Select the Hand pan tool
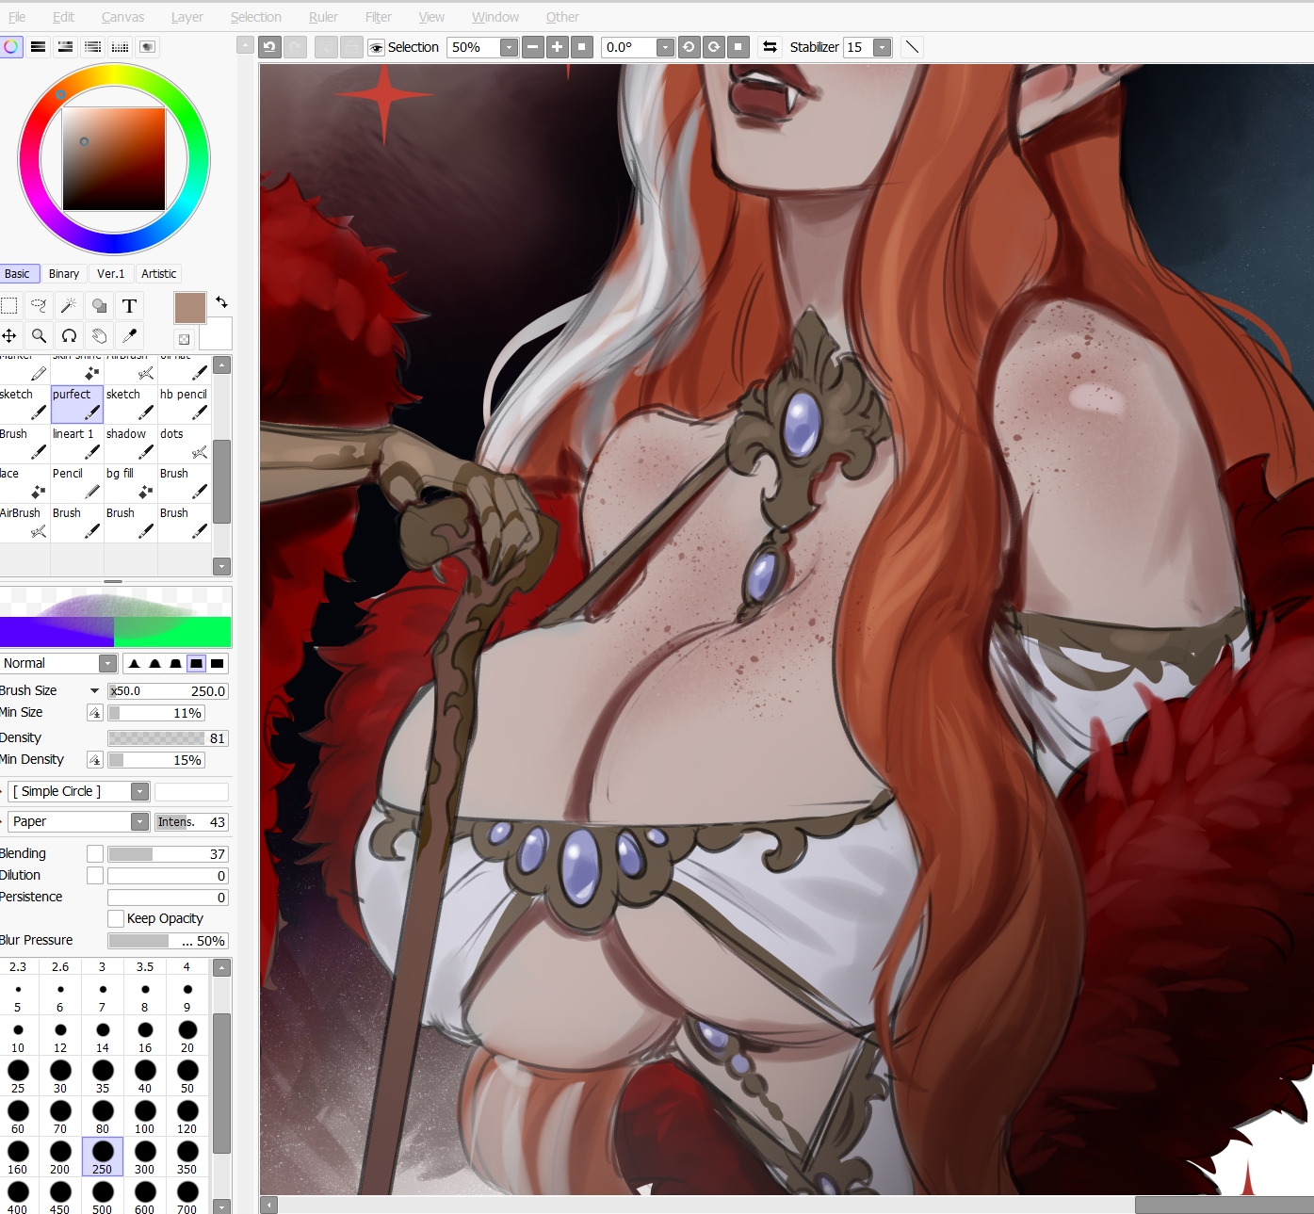This screenshot has width=1314, height=1214. [99, 336]
